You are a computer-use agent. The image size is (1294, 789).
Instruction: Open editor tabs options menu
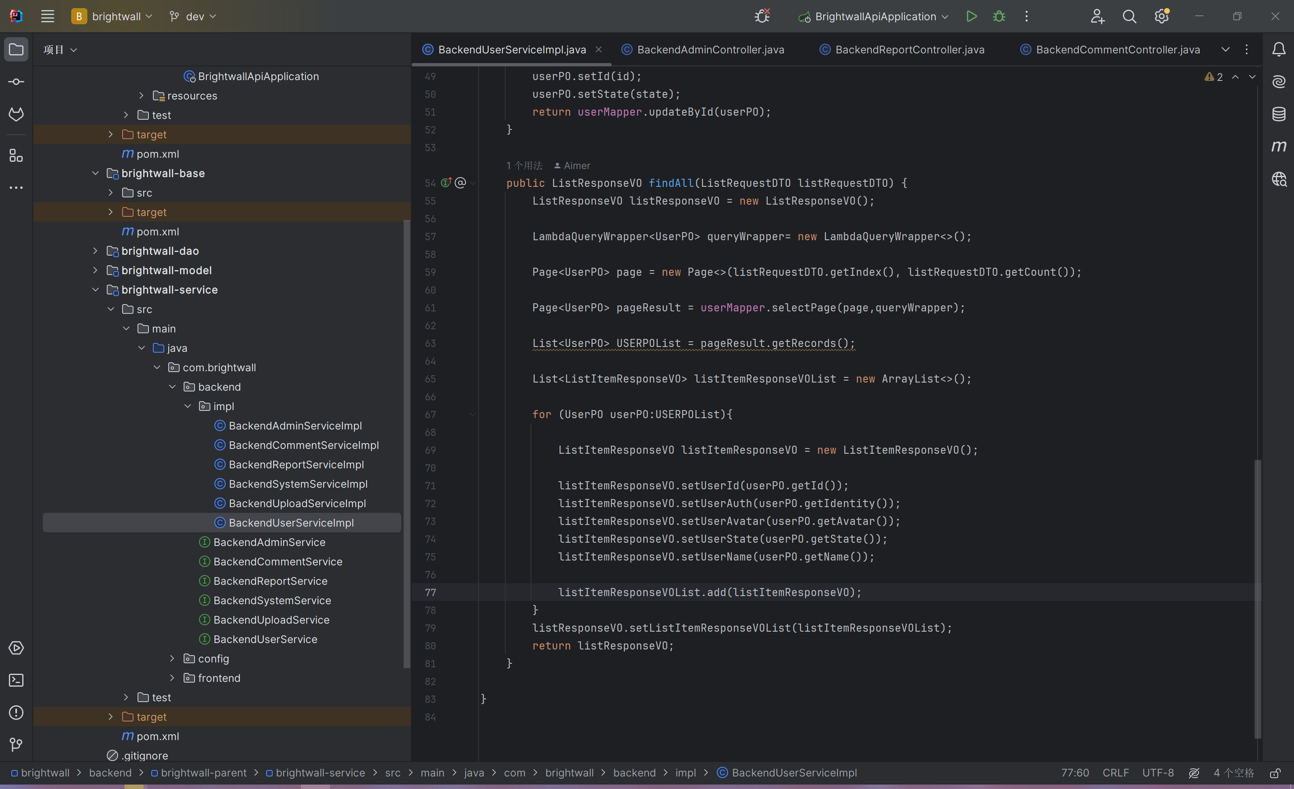coord(1247,49)
